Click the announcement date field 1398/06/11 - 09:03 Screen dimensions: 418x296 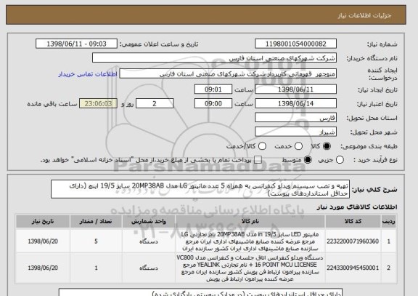[x=76, y=44]
